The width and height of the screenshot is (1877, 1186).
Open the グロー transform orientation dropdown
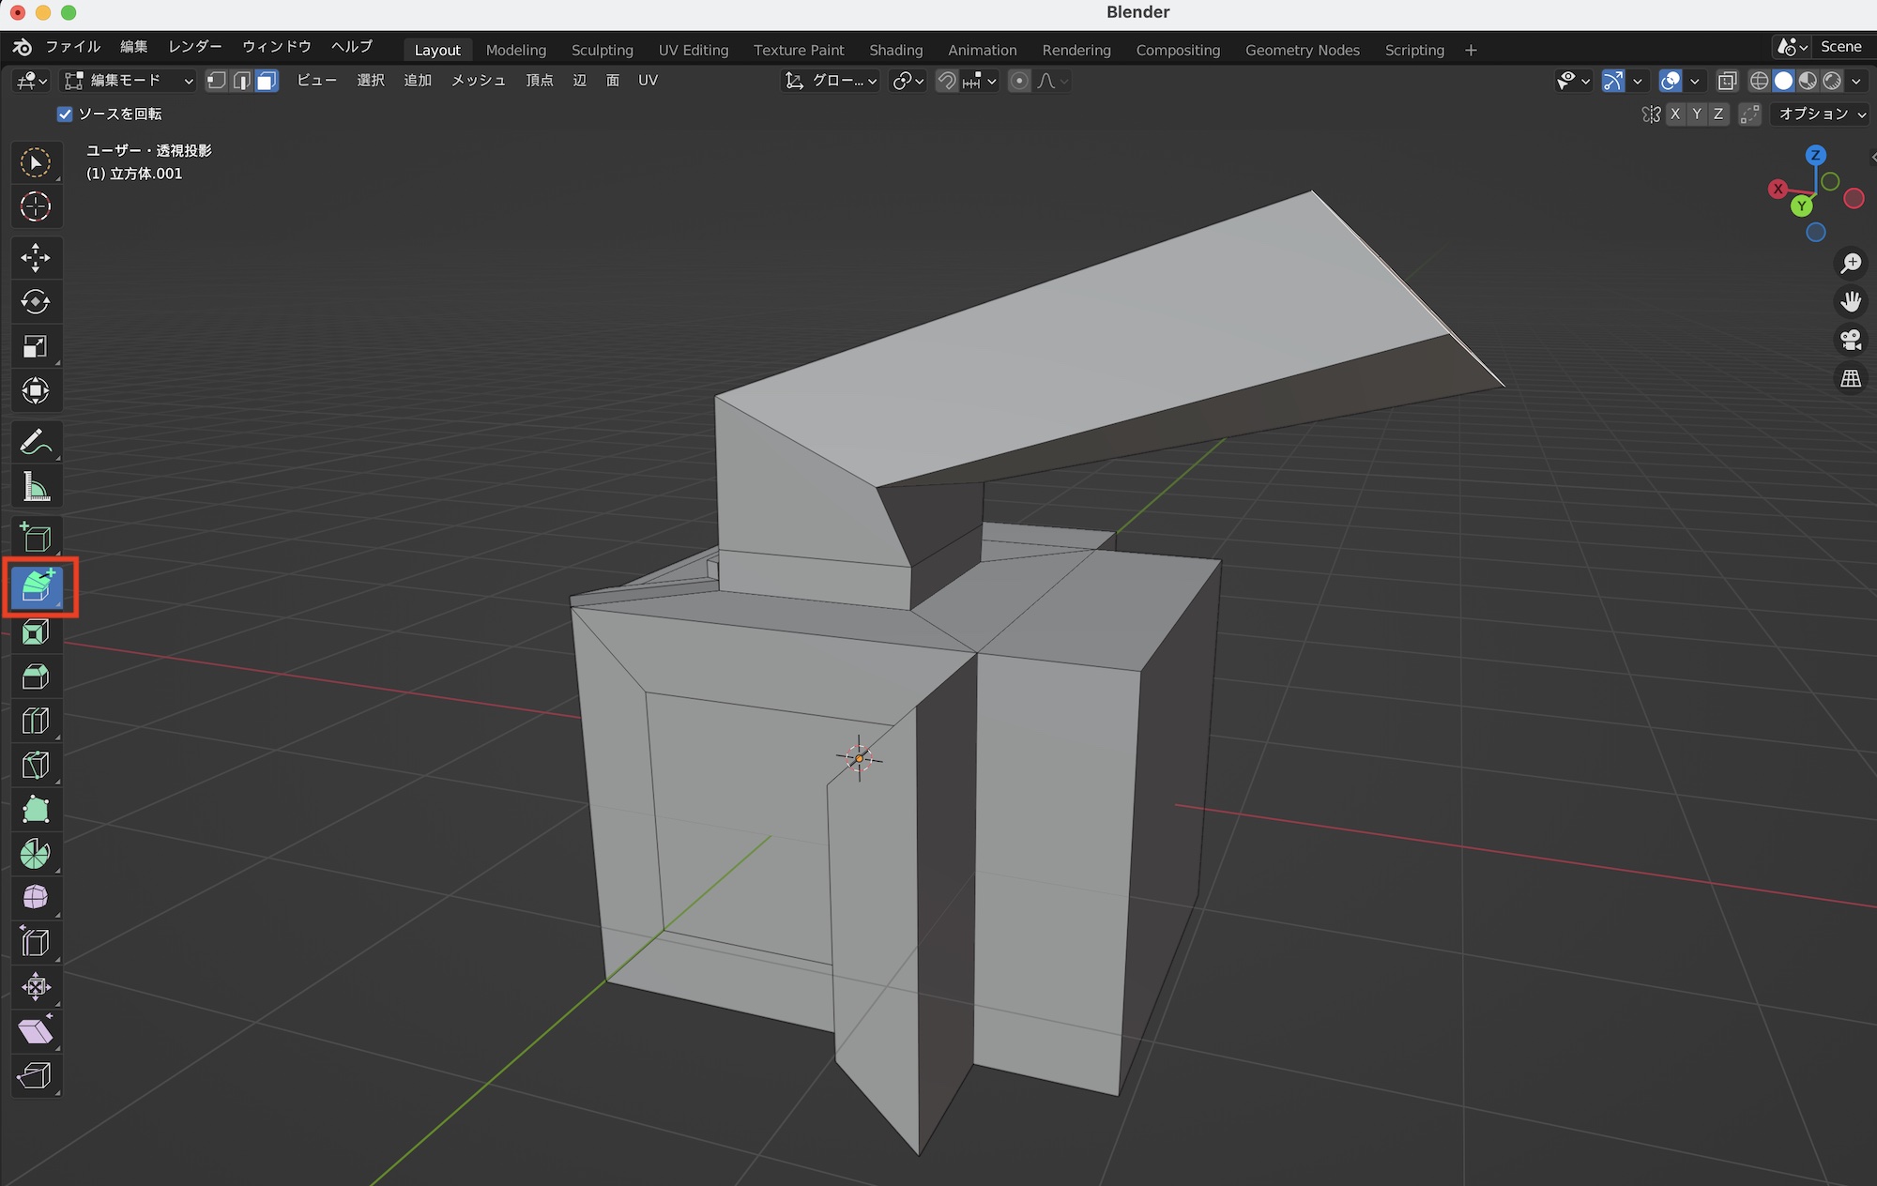point(832,81)
